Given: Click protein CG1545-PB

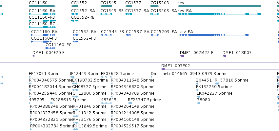Looking at the screenshot, I should [106, 35].
